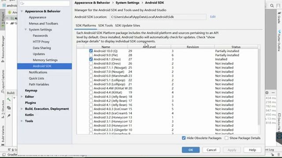Click the Help button

(x=252, y=150)
